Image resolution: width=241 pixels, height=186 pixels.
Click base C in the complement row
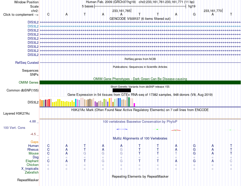pyautogui.click(x=48, y=14)
